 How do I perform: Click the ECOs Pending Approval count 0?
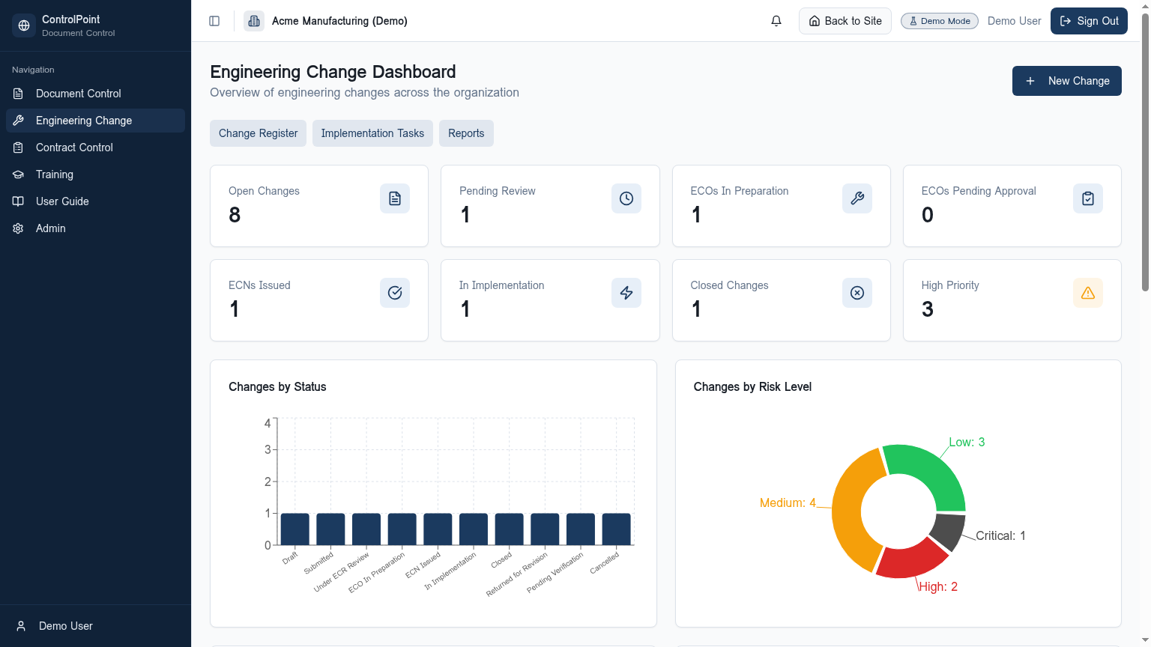pyautogui.click(x=928, y=215)
